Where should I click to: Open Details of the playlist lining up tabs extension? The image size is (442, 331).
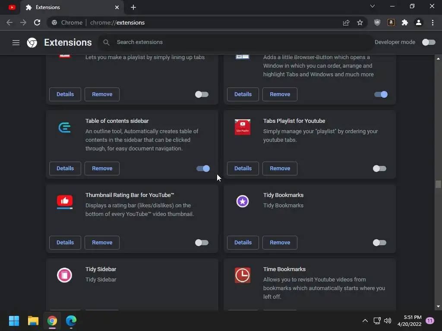pos(65,94)
